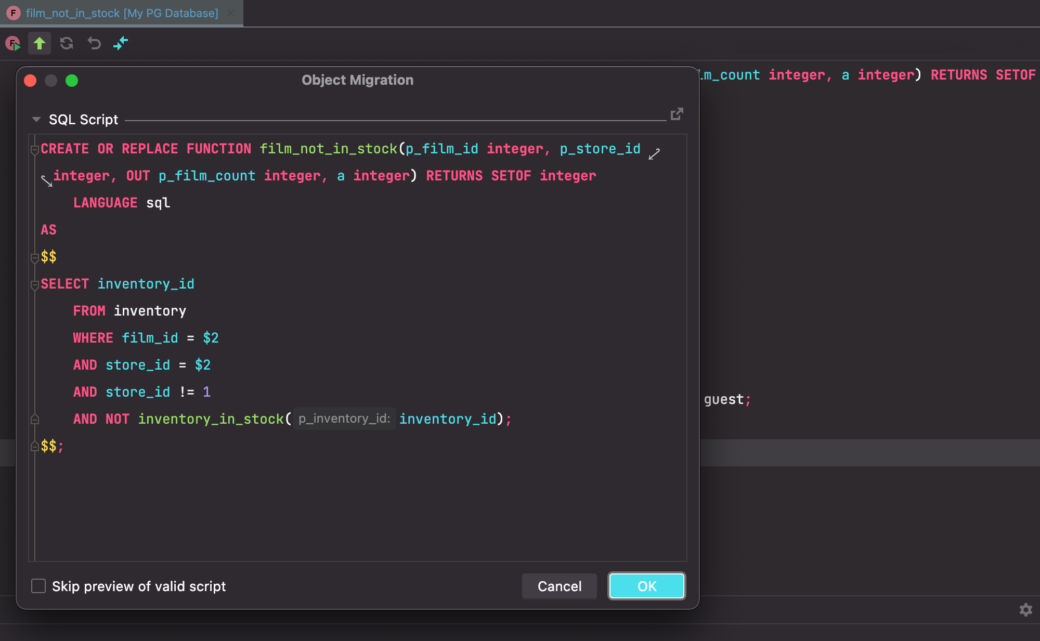Fold the SELECT inventory_id statement
Screen dimensions: 1040x641
[35, 284]
